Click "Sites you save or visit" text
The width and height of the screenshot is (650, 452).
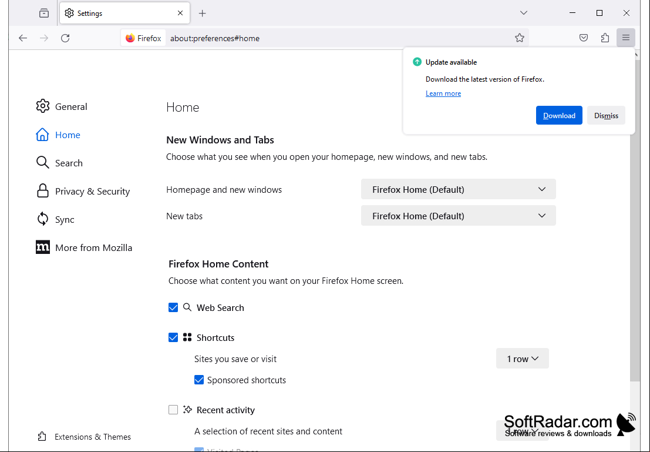[235, 359]
